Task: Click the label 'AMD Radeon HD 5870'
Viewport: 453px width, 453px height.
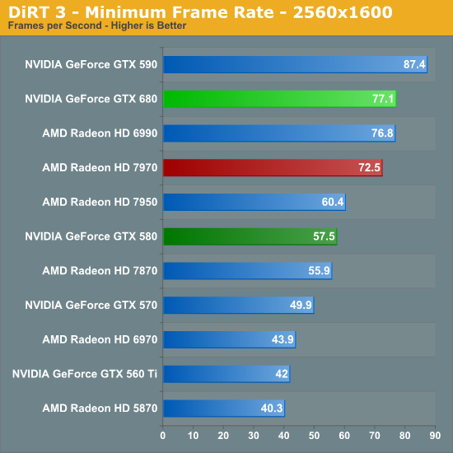Action: [100, 409]
